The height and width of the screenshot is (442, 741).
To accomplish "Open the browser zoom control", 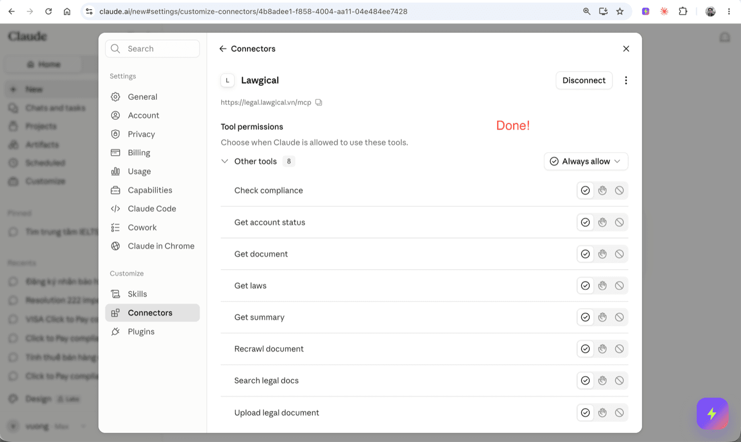I will tap(587, 11).
